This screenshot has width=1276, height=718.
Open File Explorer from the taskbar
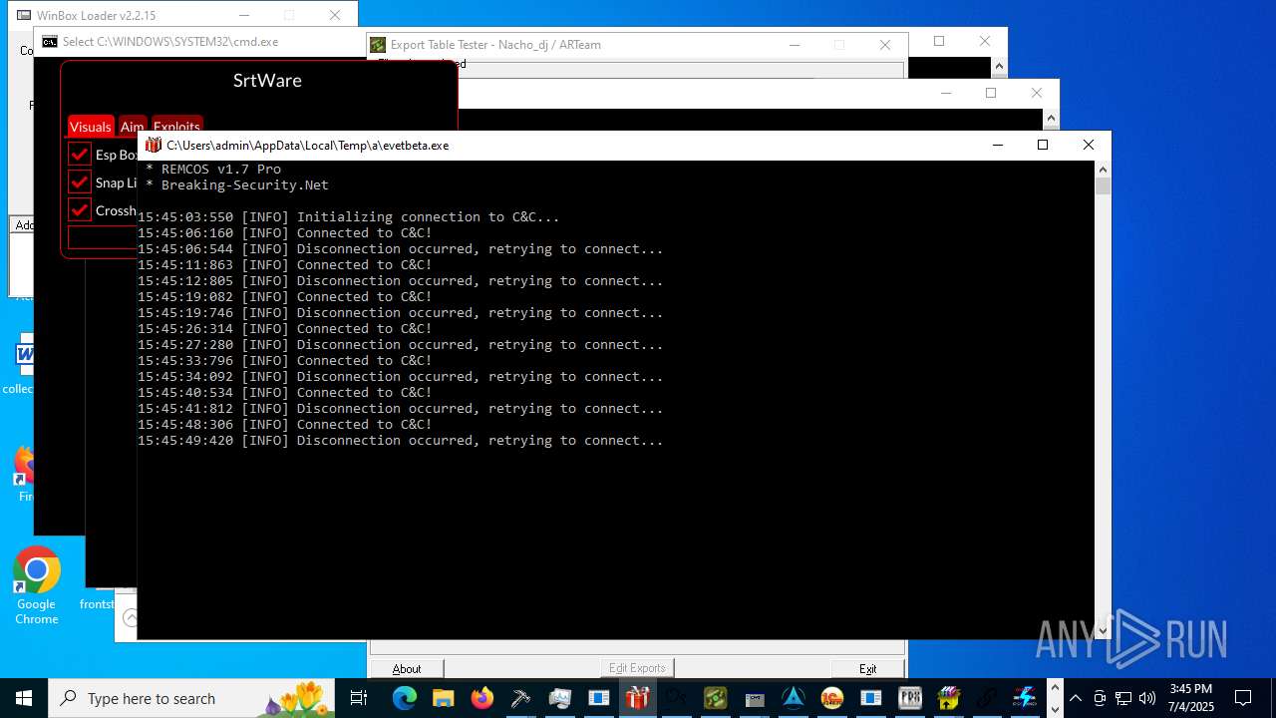tap(443, 698)
